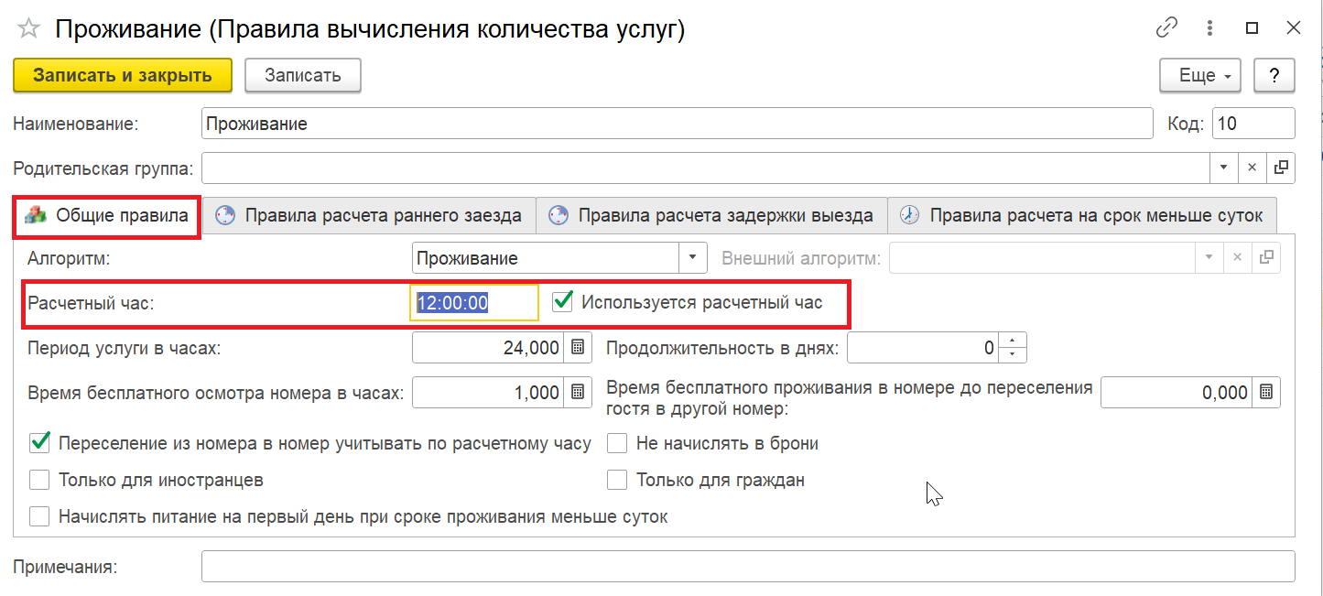
Task: Open help with the question mark button
Action: [x=1274, y=76]
